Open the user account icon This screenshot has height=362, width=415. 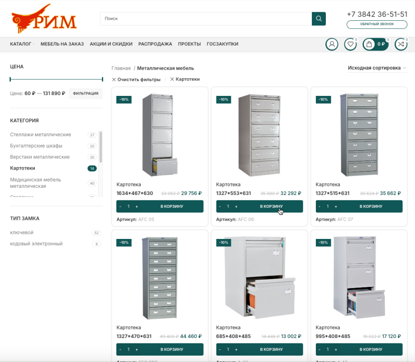pyautogui.click(x=332, y=44)
